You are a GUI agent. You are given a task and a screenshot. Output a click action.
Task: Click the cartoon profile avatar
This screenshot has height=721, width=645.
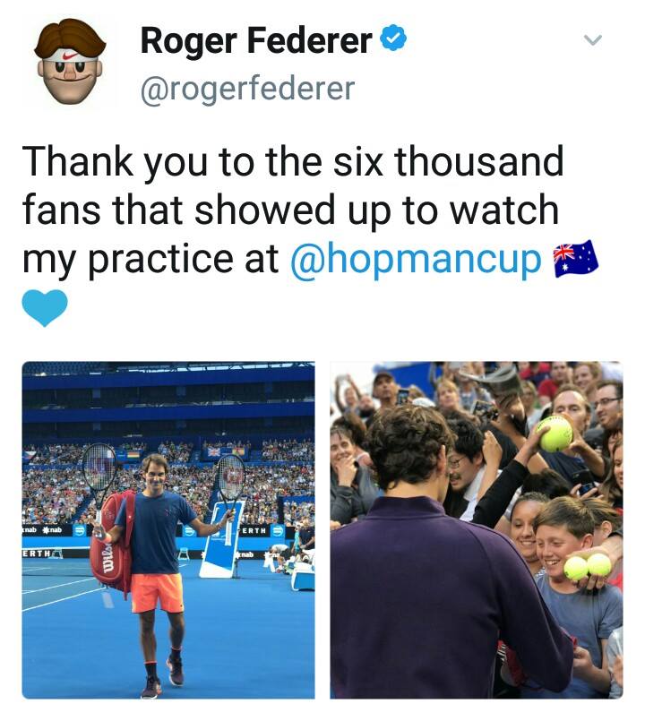tap(71, 62)
